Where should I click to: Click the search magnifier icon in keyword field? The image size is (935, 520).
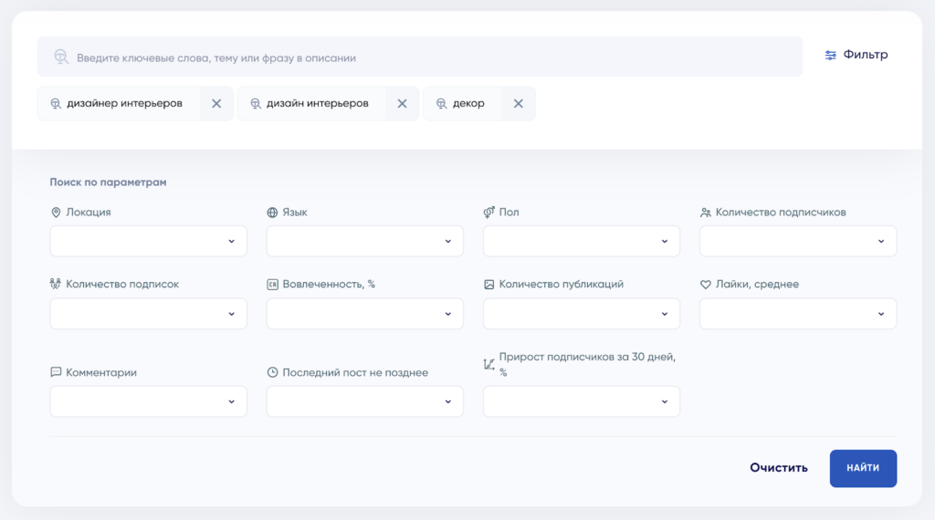pos(61,57)
